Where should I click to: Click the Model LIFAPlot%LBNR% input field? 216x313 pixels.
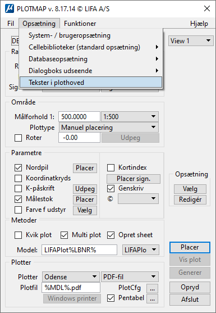[79, 250]
